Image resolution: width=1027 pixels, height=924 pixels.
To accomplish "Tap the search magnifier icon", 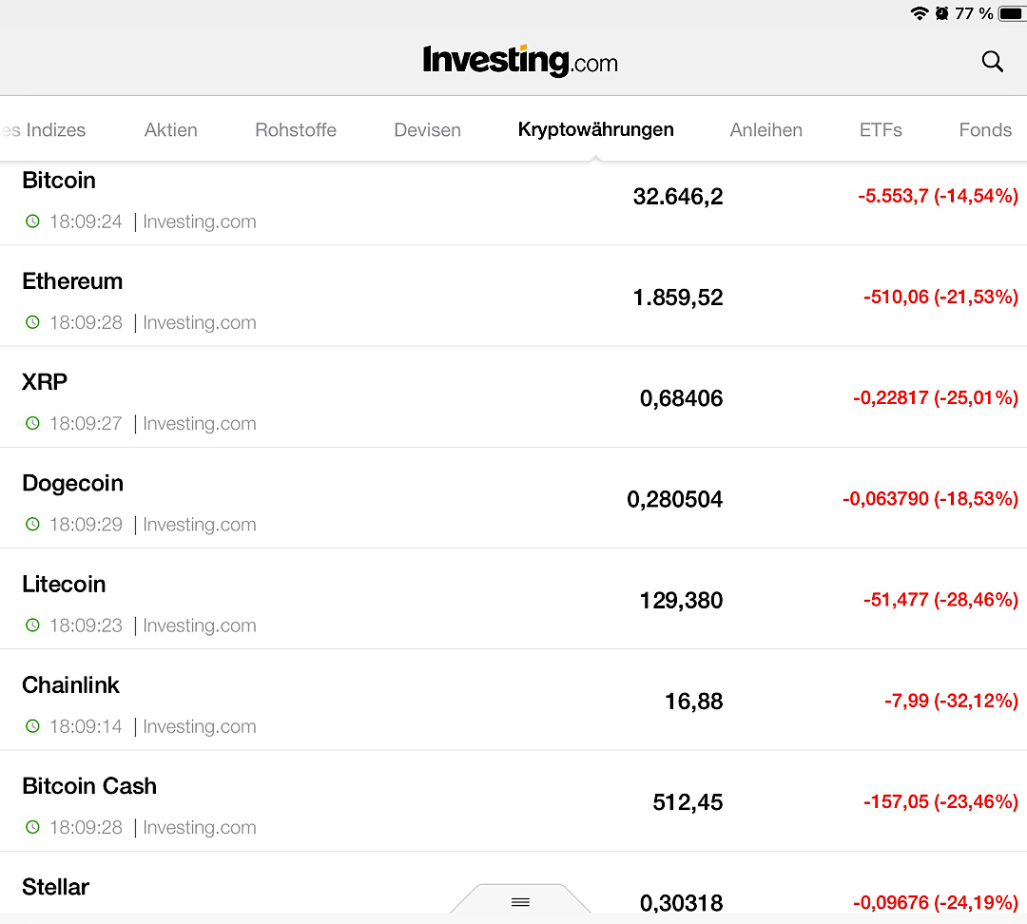I will click(992, 62).
